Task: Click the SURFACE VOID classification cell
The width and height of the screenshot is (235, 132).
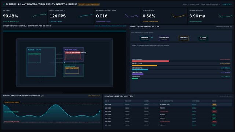Action: pyautogui.click(x=164, y=111)
